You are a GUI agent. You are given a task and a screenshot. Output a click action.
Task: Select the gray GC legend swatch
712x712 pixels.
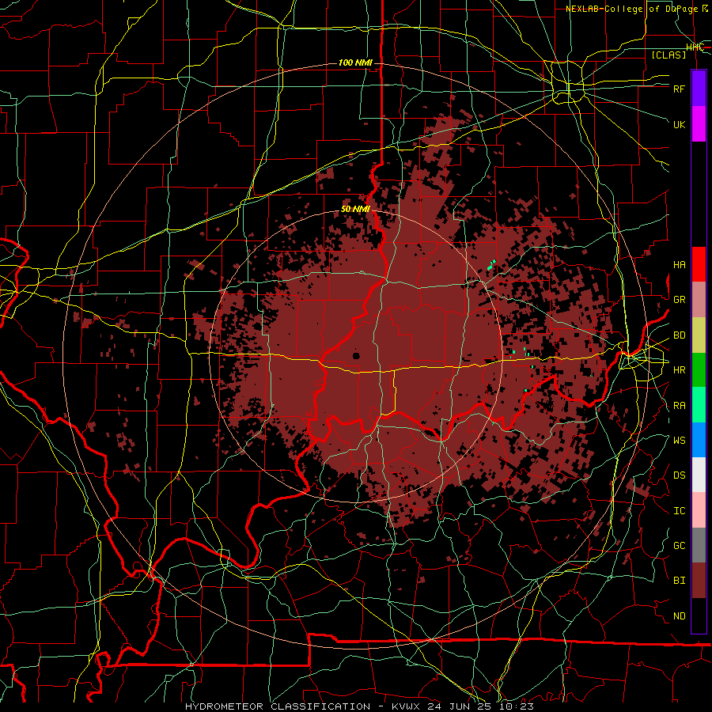click(699, 545)
